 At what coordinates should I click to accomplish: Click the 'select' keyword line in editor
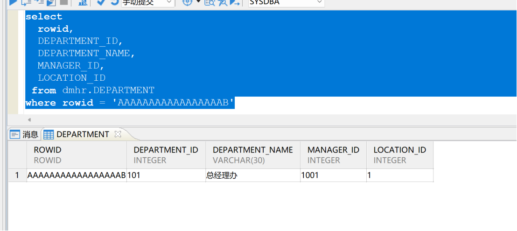(44, 16)
